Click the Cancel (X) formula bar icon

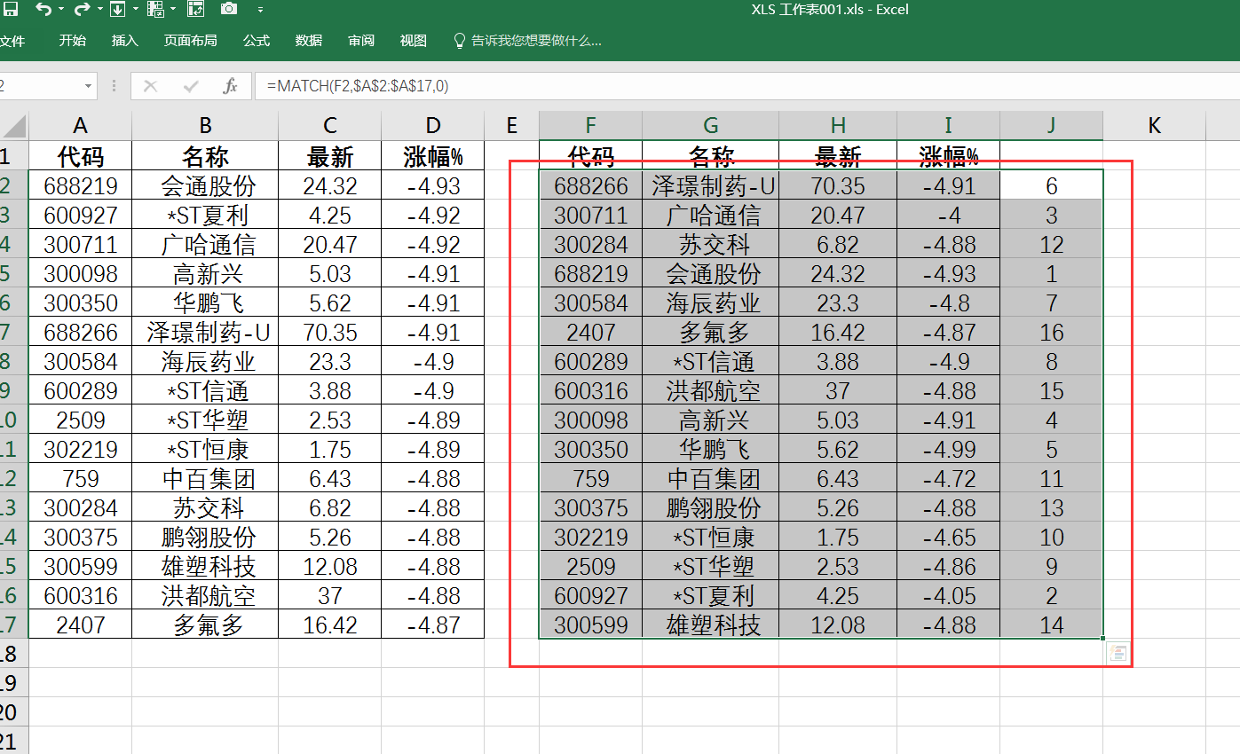(150, 86)
